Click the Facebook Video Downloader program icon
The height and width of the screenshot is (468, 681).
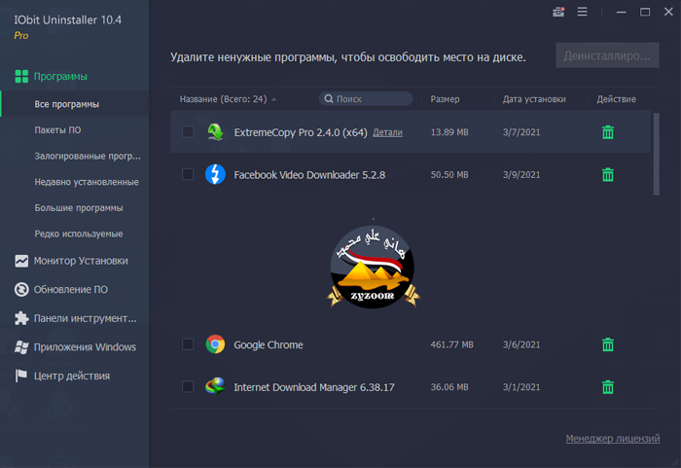(215, 175)
